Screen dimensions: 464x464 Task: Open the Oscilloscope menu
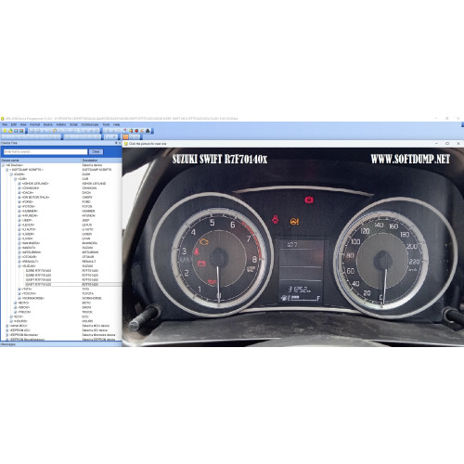(90, 124)
